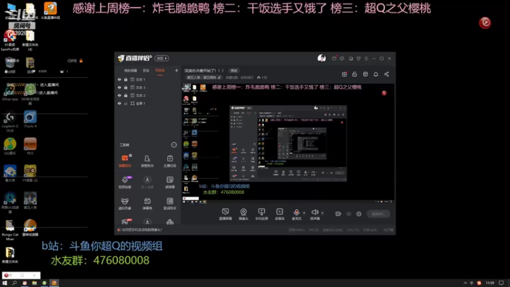Click the greyed-out start live button
The height and width of the screenshot is (287, 510).
(378, 214)
